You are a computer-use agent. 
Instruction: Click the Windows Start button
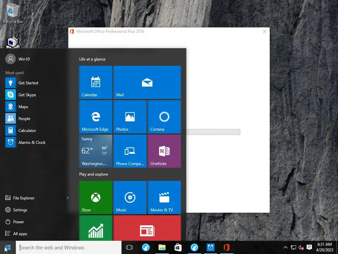click(x=8, y=247)
